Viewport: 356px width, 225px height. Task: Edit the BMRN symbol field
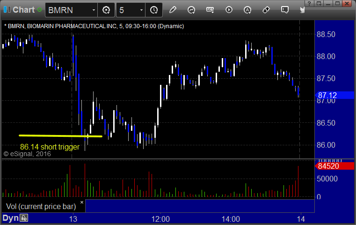tap(69, 10)
